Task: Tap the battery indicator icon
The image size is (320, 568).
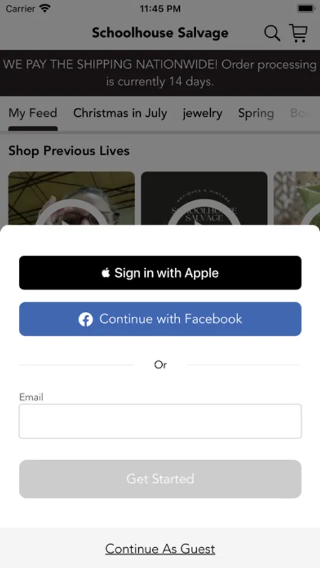Action: 306,8
